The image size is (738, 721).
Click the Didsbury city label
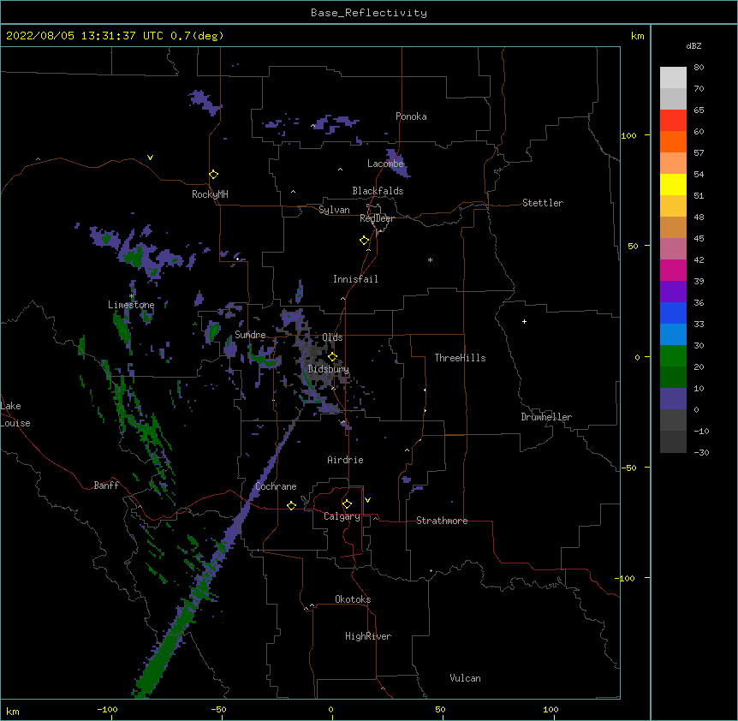click(328, 369)
